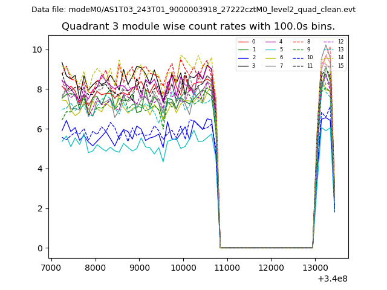Screen dimensions: 387x290
Task: Click the yellow solid legend line for module 6
Action: (271, 57)
